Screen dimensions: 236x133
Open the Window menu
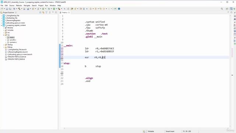(x=53, y=6)
